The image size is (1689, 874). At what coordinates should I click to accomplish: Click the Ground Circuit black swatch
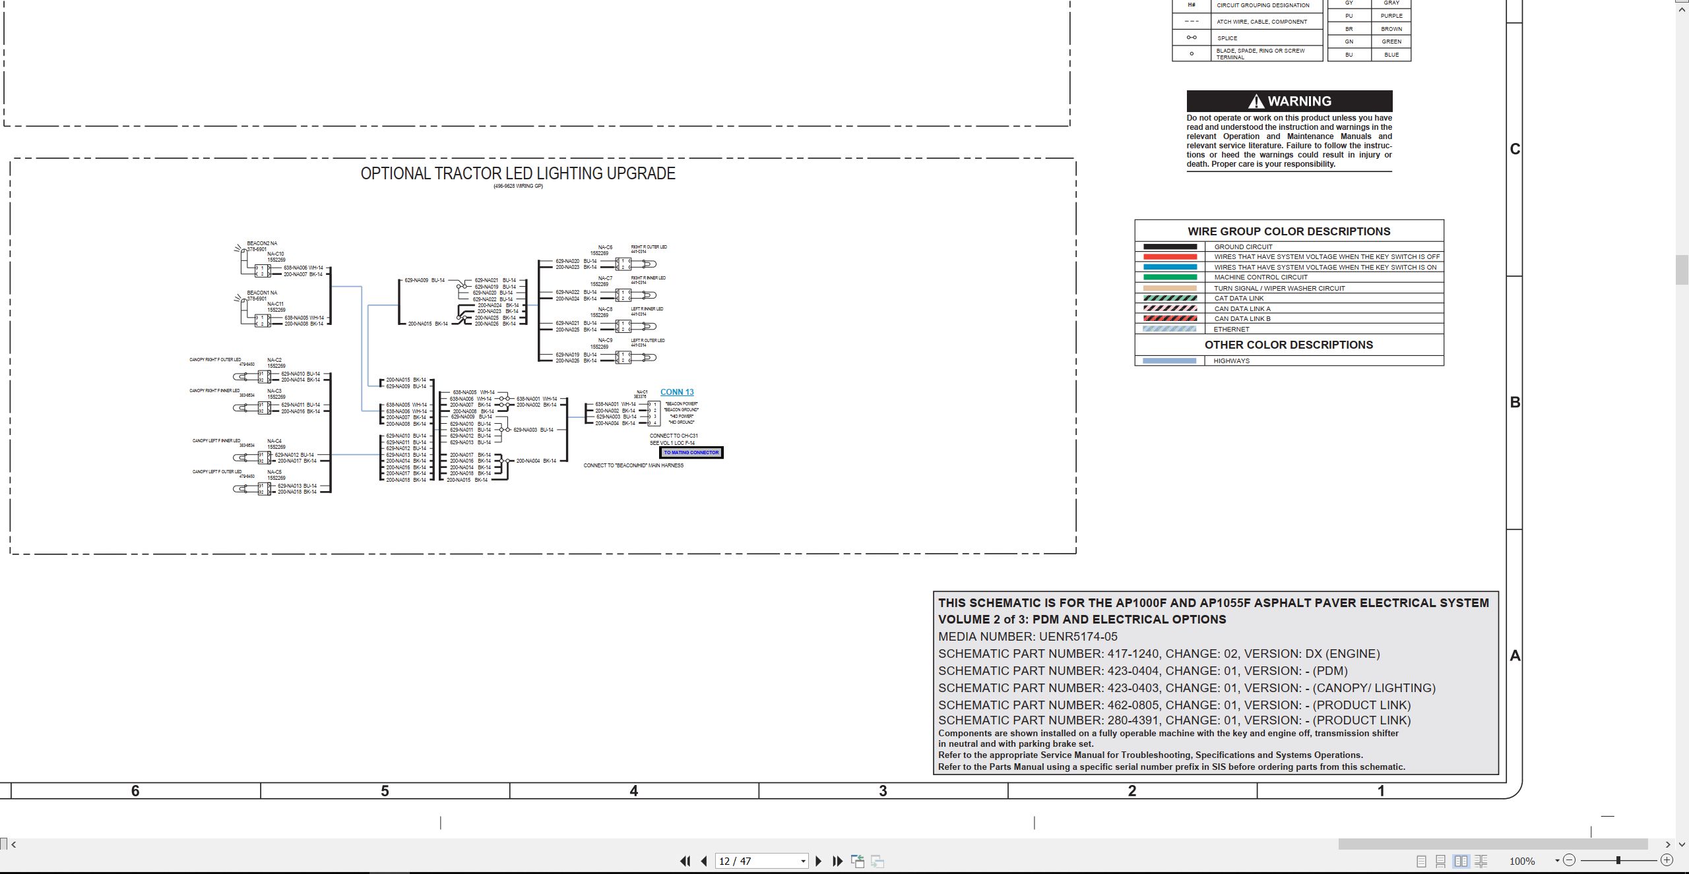point(1170,247)
